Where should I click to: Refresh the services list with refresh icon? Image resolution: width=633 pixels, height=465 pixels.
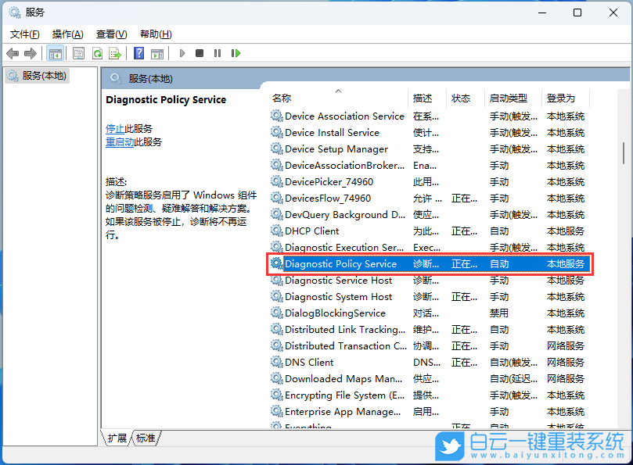tap(97, 52)
